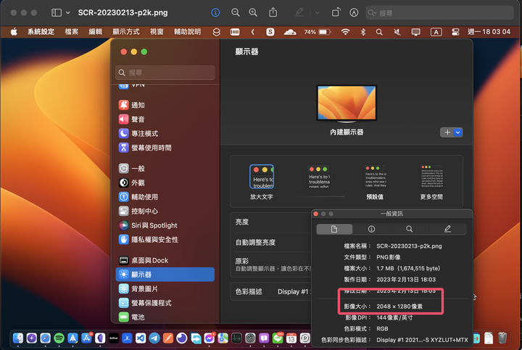Click the Bluetooth menu bar icon

(363, 32)
